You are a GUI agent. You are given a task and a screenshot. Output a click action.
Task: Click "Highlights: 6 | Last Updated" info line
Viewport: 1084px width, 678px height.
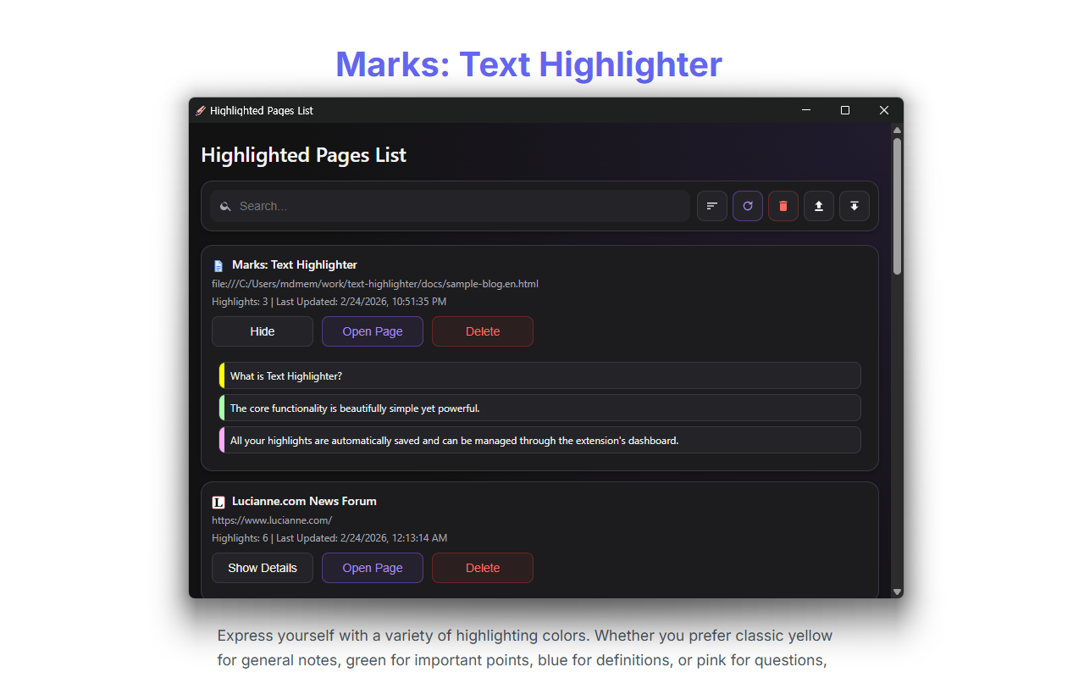point(329,538)
